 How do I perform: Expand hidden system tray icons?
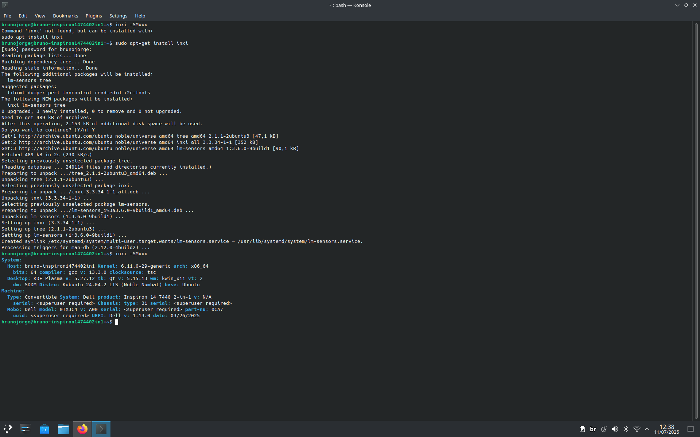coord(647,429)
